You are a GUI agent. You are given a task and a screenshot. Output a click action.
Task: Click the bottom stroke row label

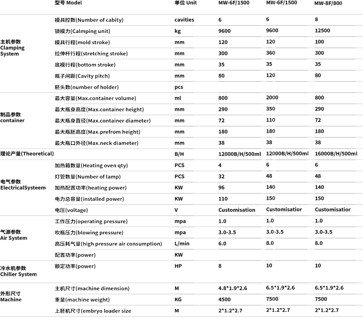coord(85,65)
